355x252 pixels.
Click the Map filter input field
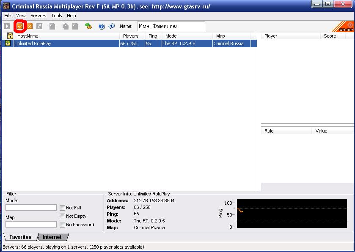pos(31,224)
